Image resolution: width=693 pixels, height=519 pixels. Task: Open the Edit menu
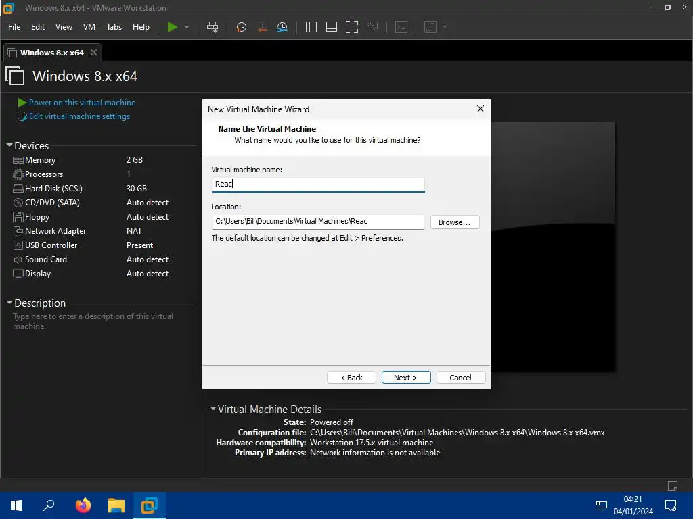click(x=38, y=27)
